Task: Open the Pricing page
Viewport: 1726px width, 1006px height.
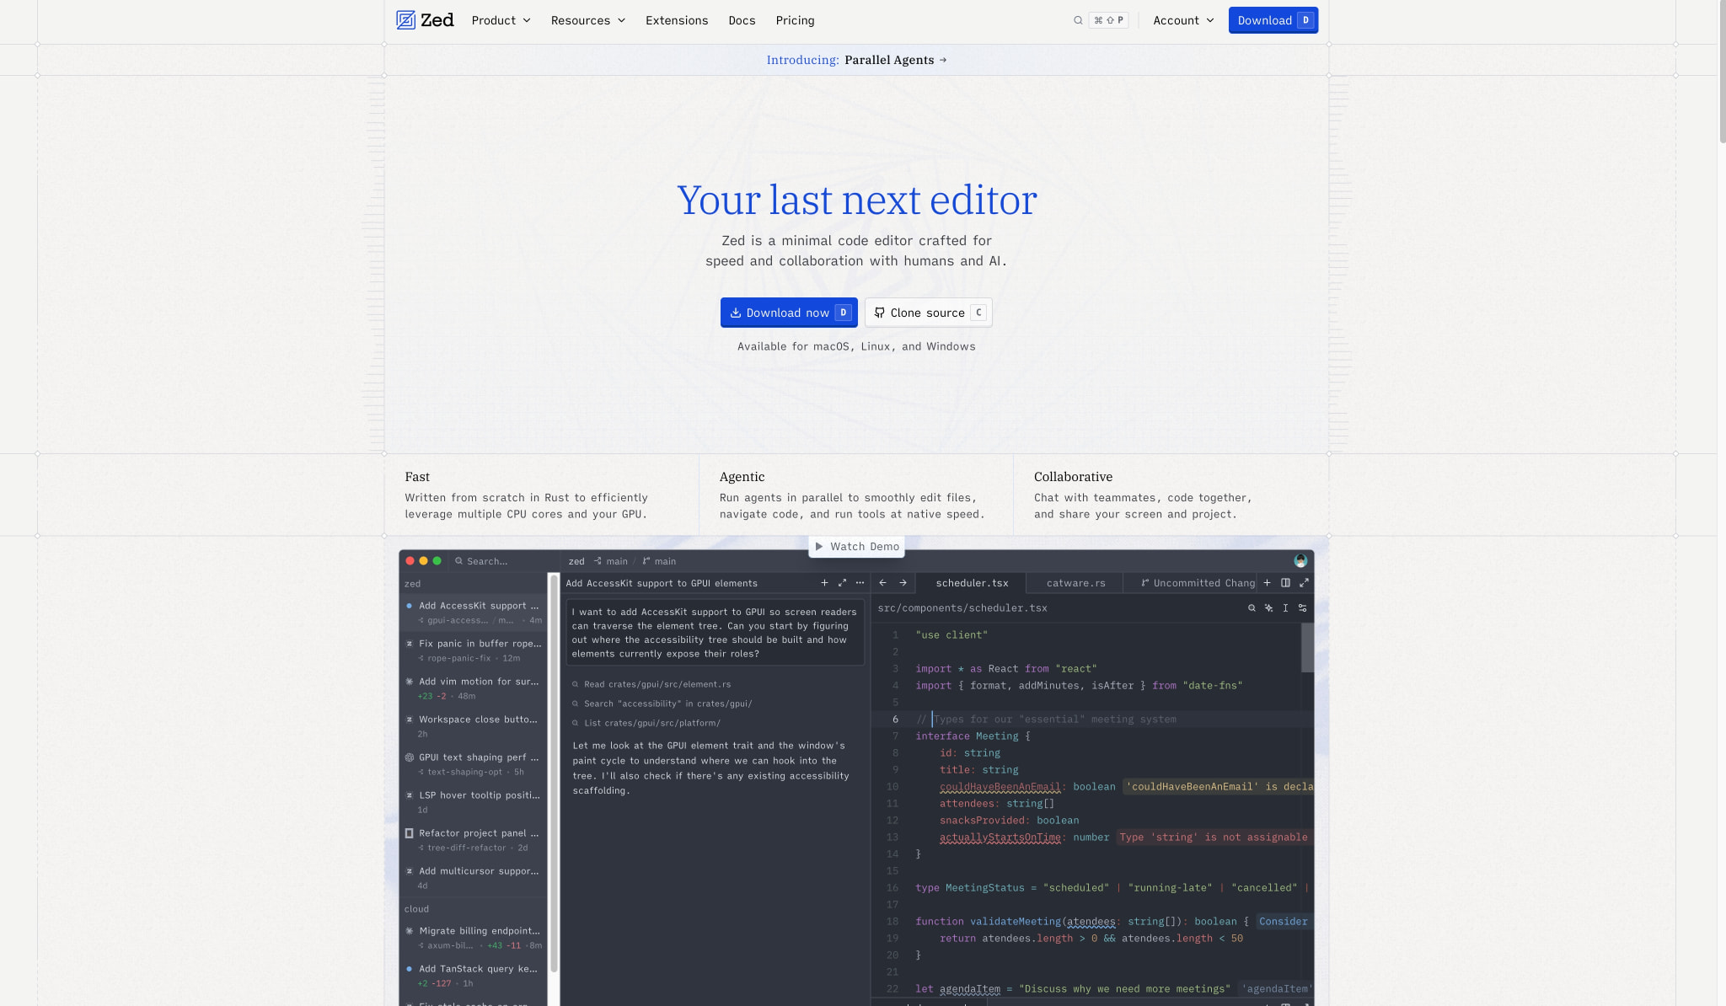Action: coord(795,20)
